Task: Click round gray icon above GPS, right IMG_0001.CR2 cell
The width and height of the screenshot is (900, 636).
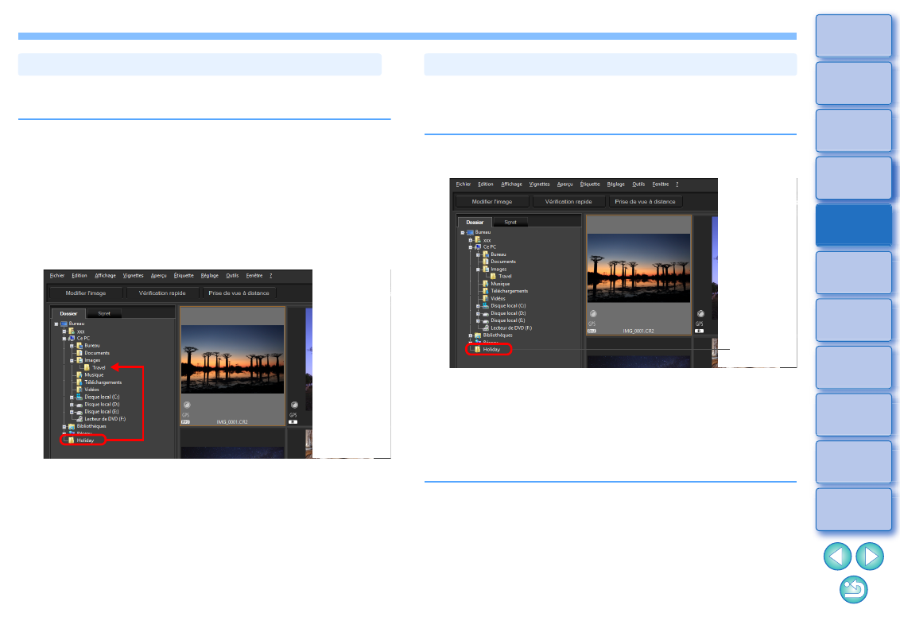Action: [x=593, y=314]
